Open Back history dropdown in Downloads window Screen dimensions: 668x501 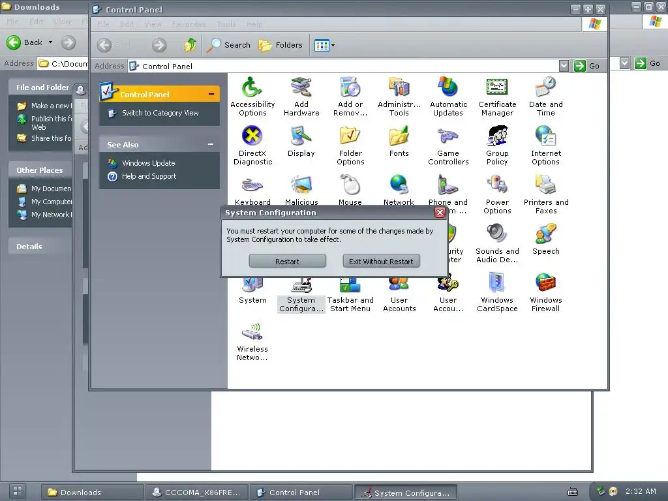coord(50,42)
